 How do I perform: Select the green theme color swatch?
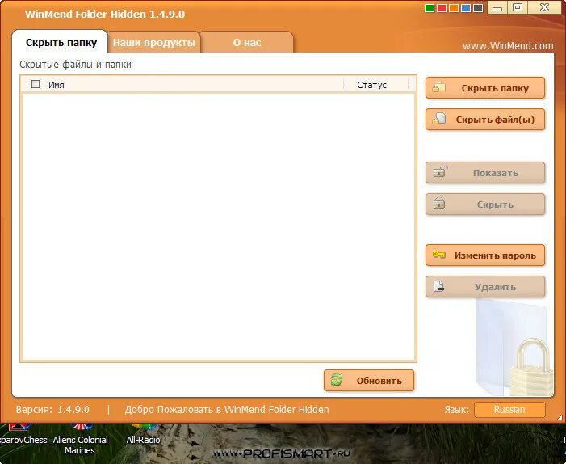tap(430, 8)
